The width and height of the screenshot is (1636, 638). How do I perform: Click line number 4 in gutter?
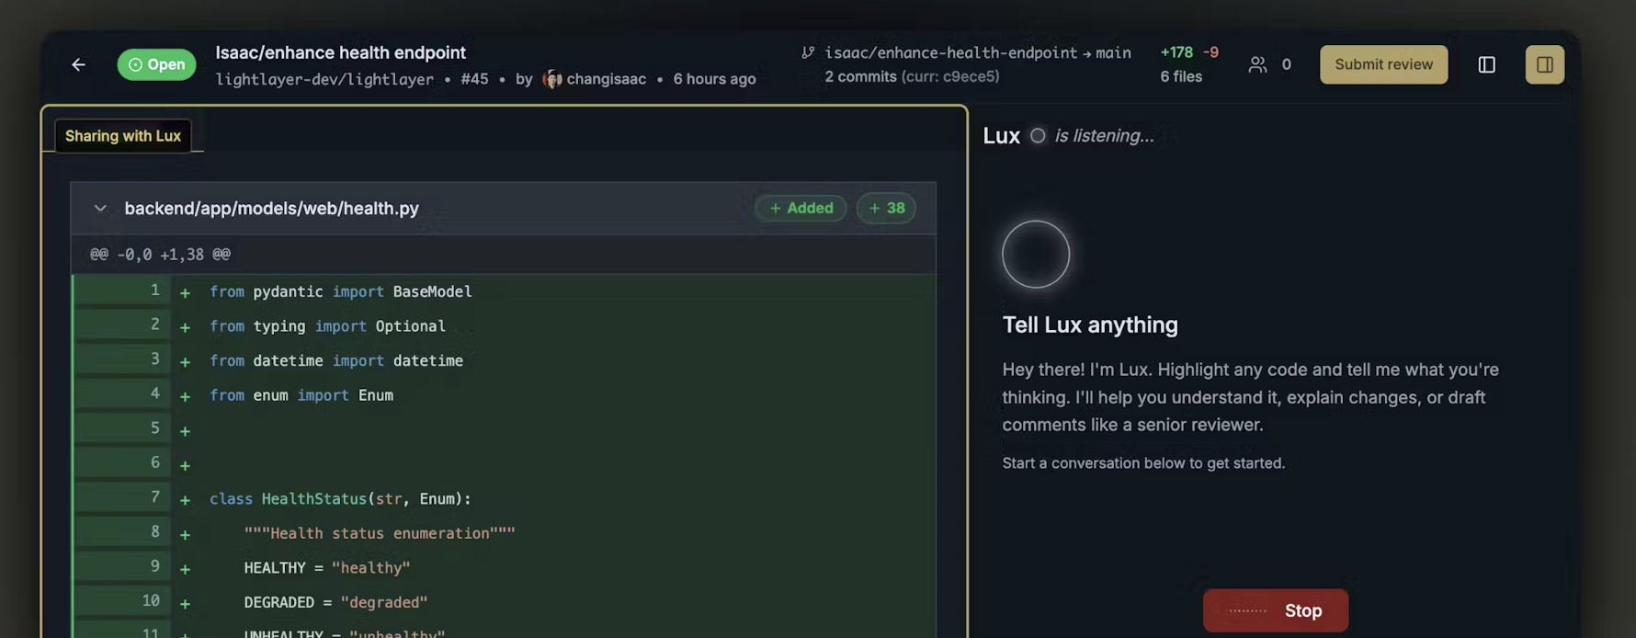[x=154, y=393]
